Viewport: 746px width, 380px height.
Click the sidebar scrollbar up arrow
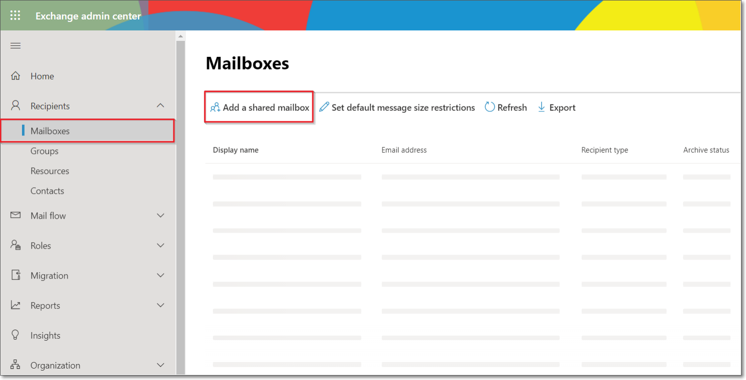tap(180, 35)
